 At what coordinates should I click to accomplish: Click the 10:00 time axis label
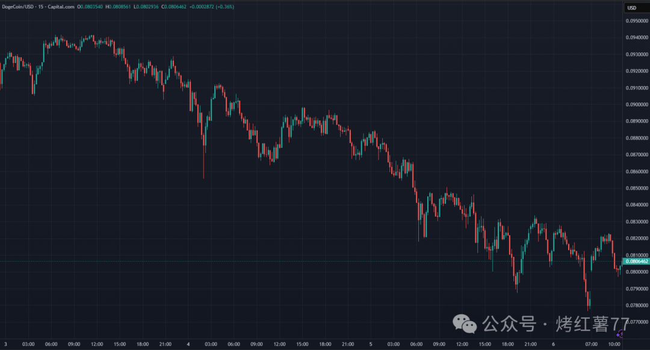[x=614, y=344]
